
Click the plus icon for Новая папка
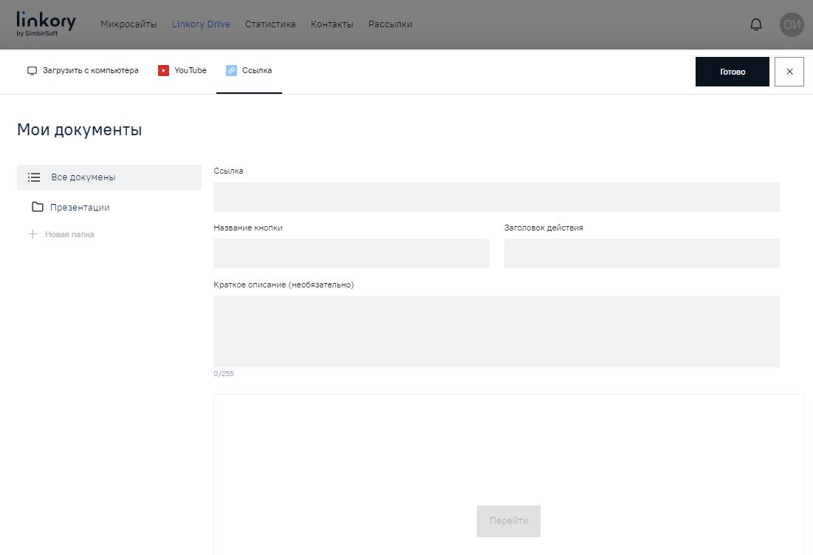pyautogui.click(x=32, y=234)
